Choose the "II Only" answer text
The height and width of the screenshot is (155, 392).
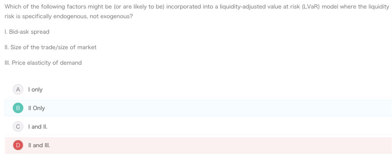point(36,108)
